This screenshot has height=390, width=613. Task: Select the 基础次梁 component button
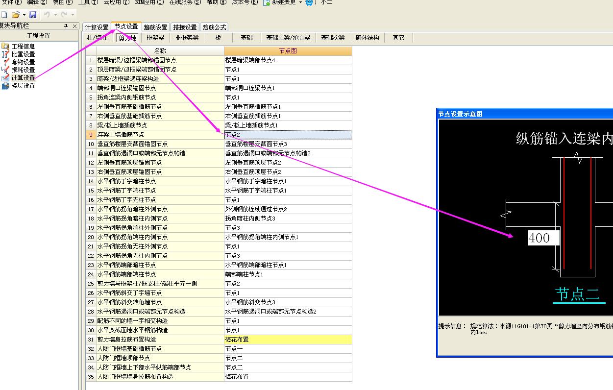(333, 38)
